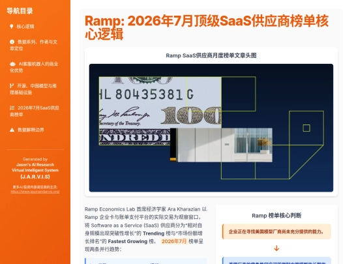
Task: Click the list icon beside 2026年7月SaaS供应商榜单
Action: [x=12, y=108]
